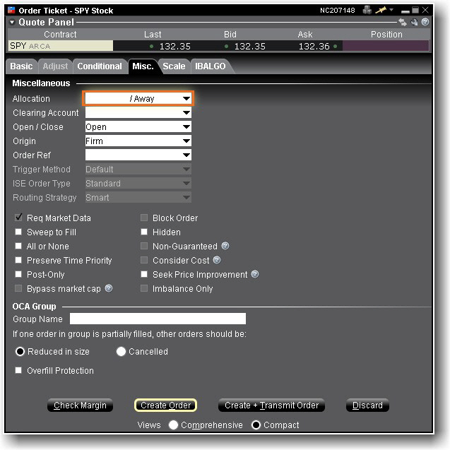Toggle the Block Order checkbox
The height and width of the screenshot is (450, 450).
click(144, 218)
